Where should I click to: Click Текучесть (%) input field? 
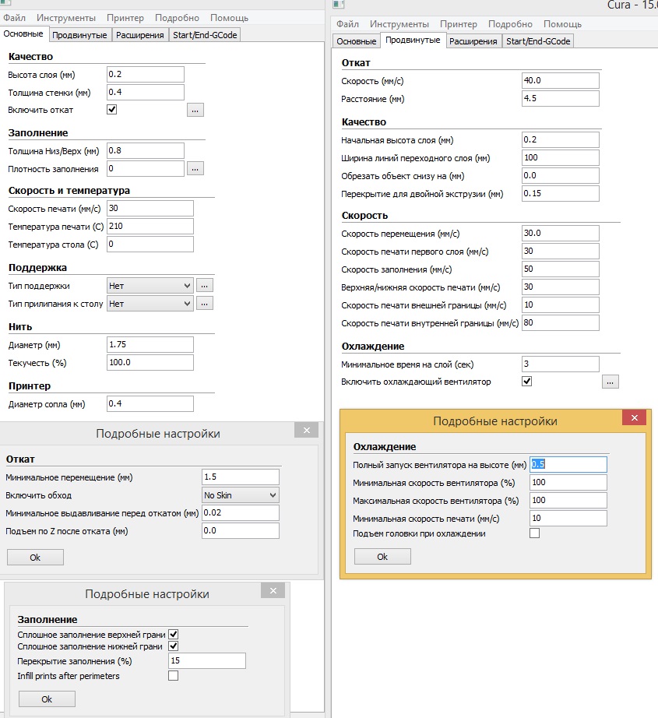[x=150, y=363]
